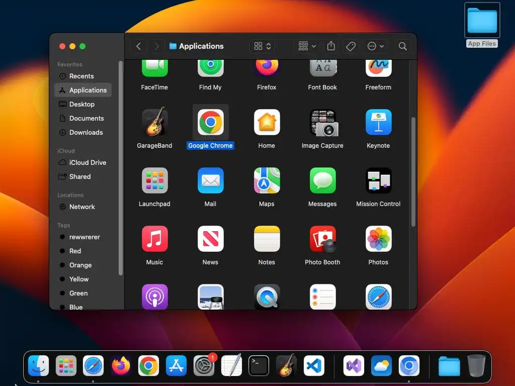Click the Share toolbar button

[x=331, y=46]
